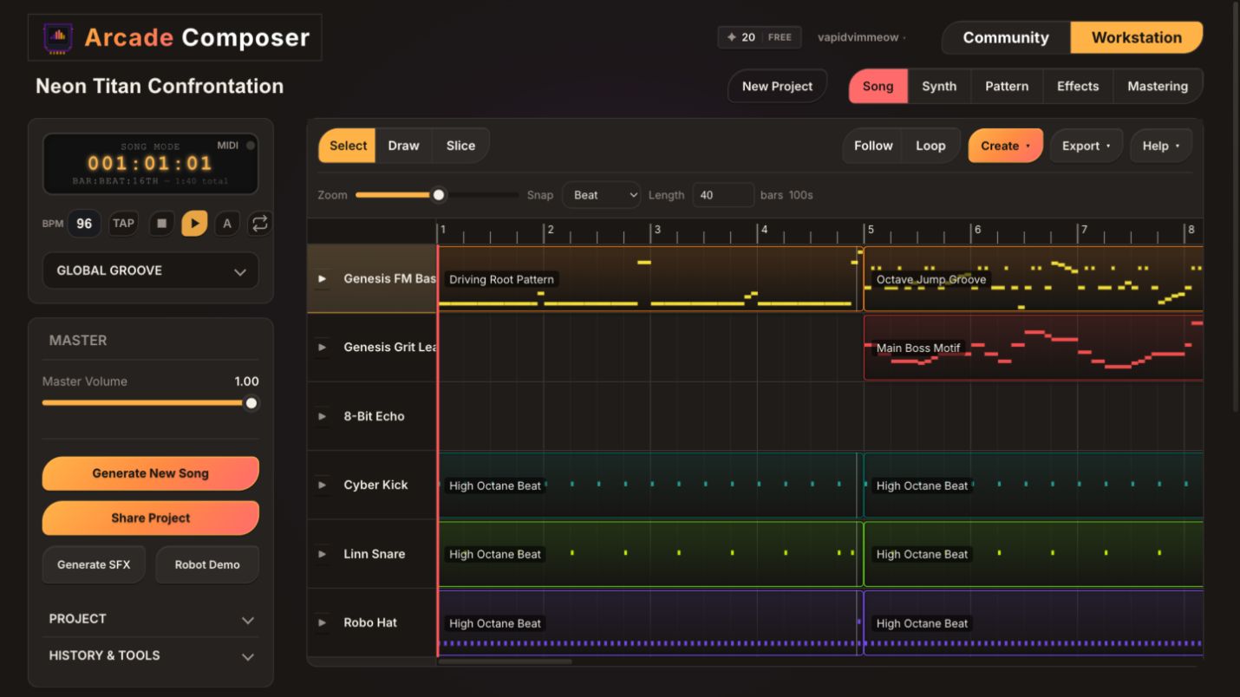The width and height of the screenshot is (1240, 697).
Task: Click the Arcade Composer logo icon
Action: tap(58, 37)
